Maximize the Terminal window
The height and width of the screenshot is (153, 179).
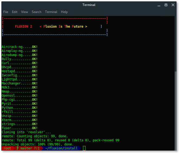pyautogui.click(x=166, y=5)
